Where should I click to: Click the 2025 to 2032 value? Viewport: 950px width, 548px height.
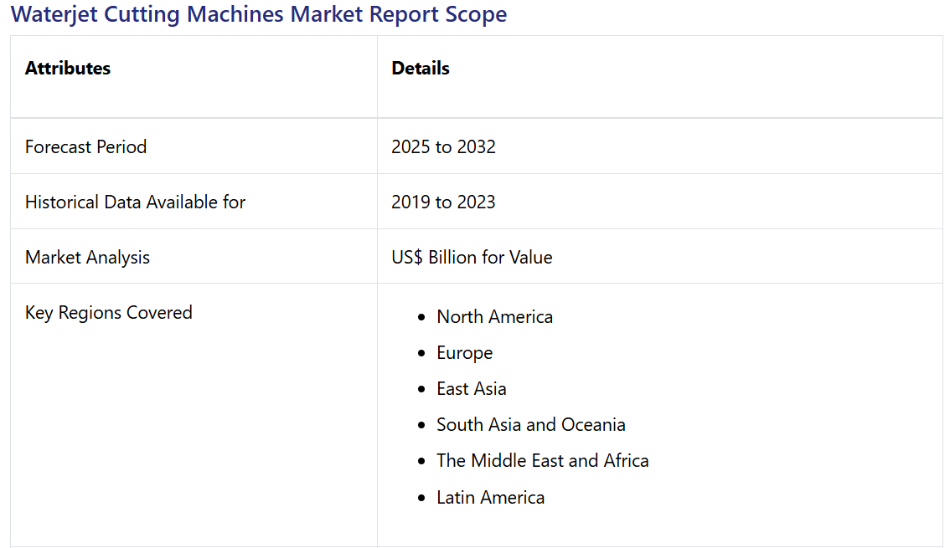[x=443, y=147]
